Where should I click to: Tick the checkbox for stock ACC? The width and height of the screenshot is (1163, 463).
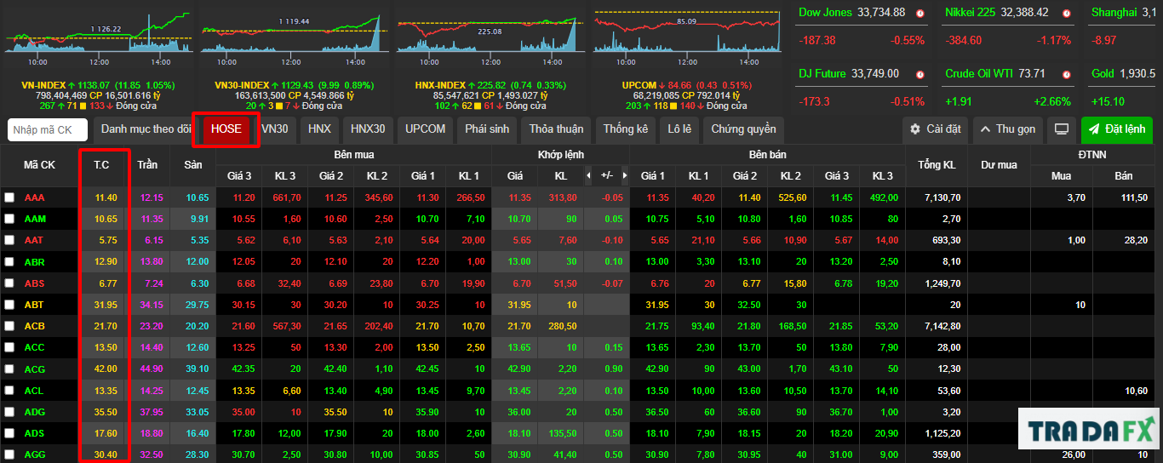[9, 347]
